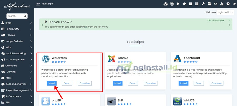
Task: Open all installations archive box icon
Action: tap(190, 4)
